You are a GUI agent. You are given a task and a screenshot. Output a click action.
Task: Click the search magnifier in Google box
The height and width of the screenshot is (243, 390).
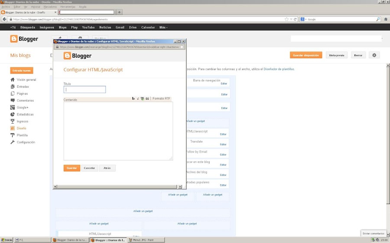coord(378,19)
